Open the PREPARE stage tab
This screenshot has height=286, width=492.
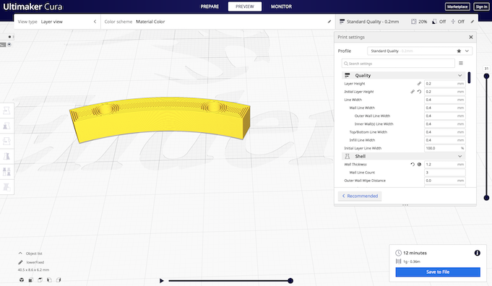pyautogui.click(x=210, y=6)
